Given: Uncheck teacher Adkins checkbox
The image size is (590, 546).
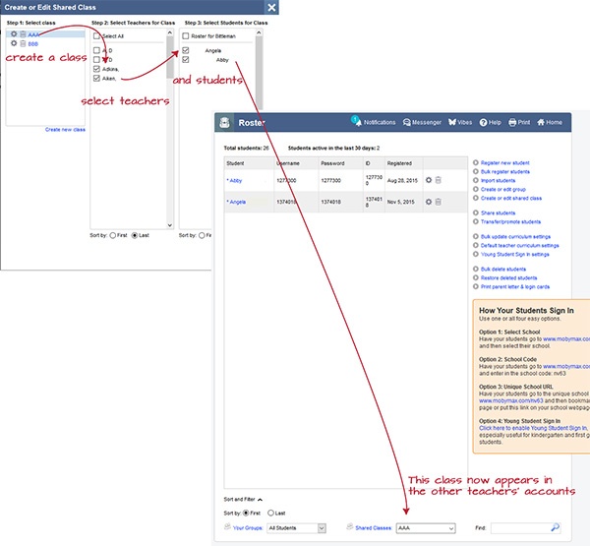Looking at the screenshot, I should point(96,69).
